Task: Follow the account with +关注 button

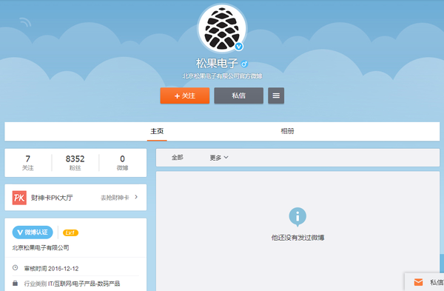Action: click(x=184, y=96)
